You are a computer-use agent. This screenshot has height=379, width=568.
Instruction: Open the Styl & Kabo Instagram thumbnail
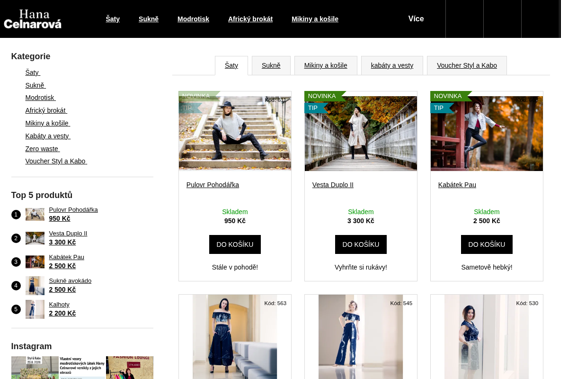pos(35,368)
